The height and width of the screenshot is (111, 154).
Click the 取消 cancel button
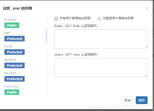(127, 100)
